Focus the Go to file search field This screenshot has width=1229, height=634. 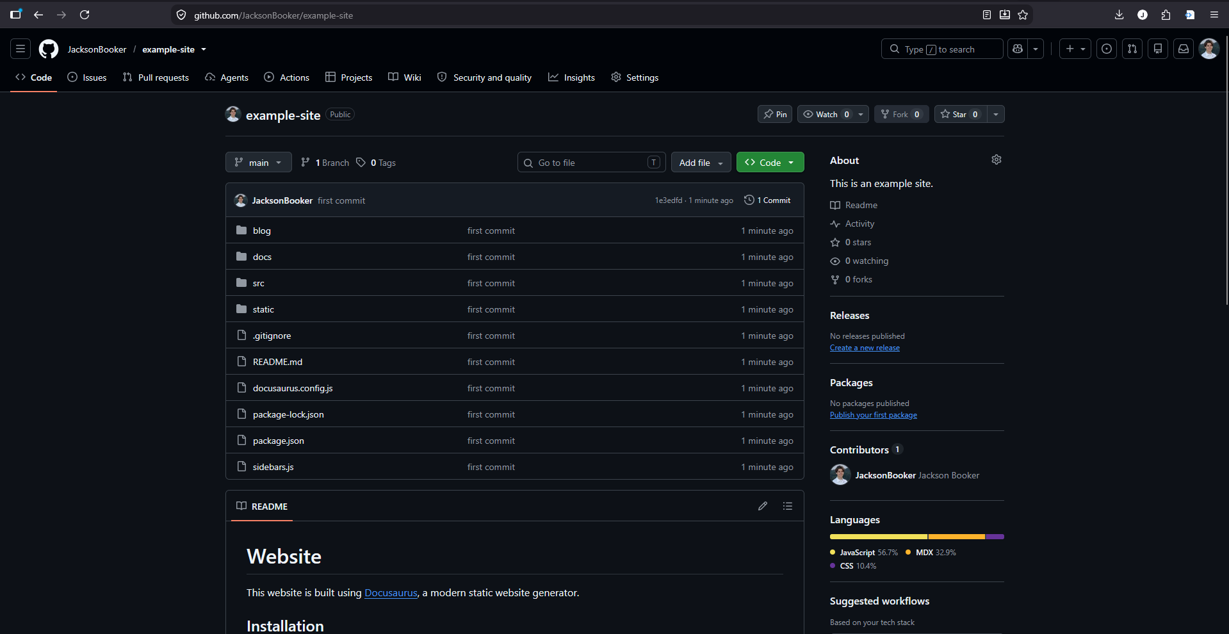(592, 162)
